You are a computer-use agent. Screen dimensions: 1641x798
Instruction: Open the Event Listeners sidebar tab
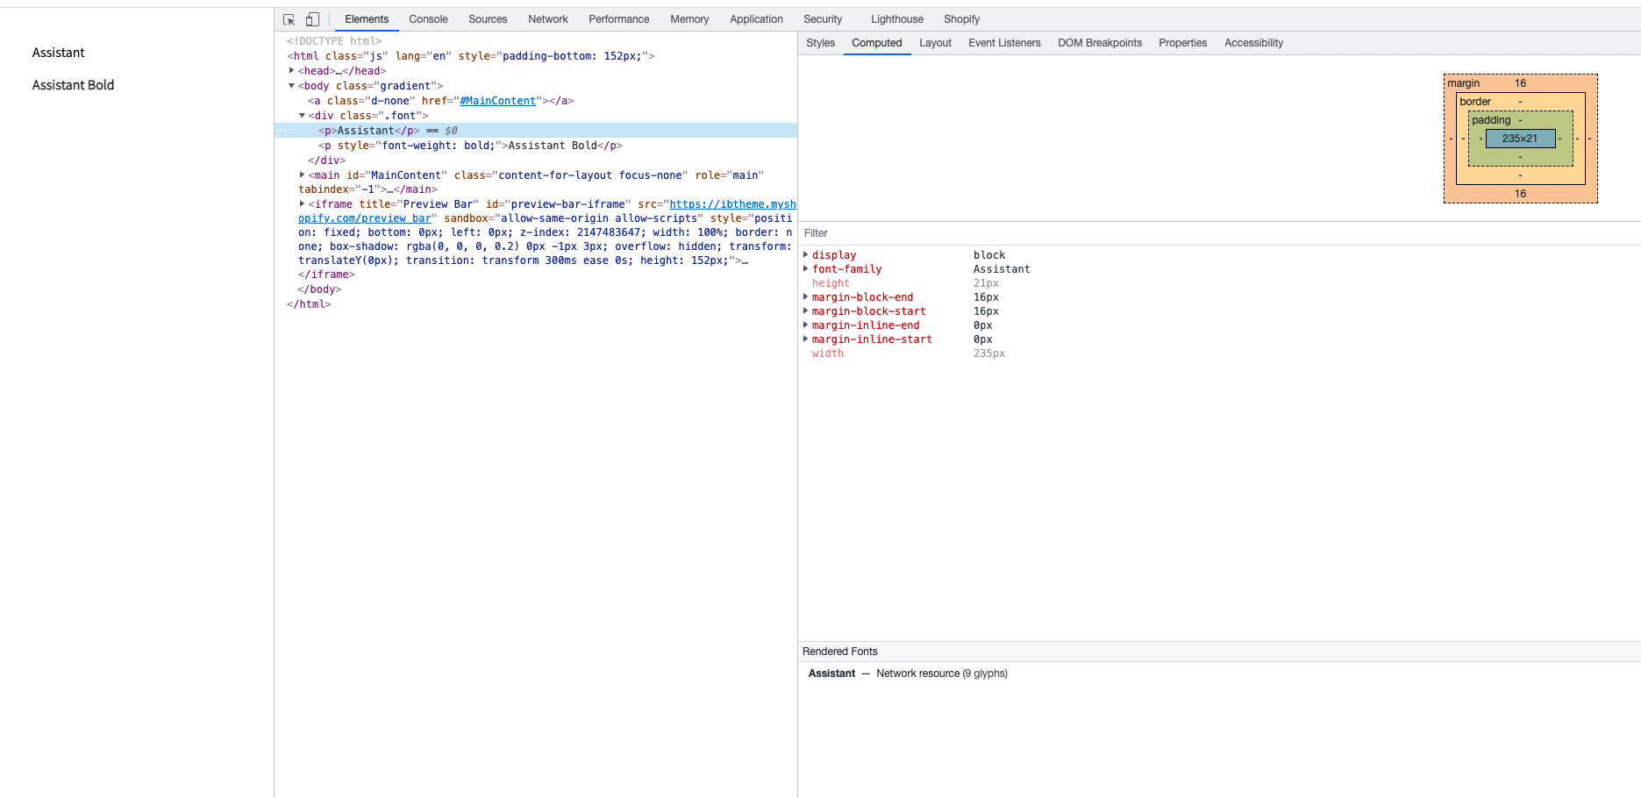tap(1004, 43)
